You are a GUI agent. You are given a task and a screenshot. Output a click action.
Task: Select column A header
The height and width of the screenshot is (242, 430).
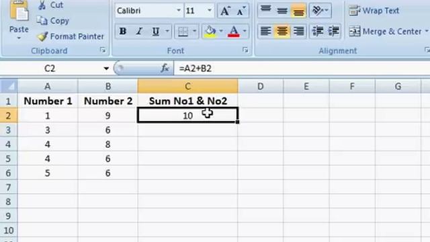click(x=48, y=87)
